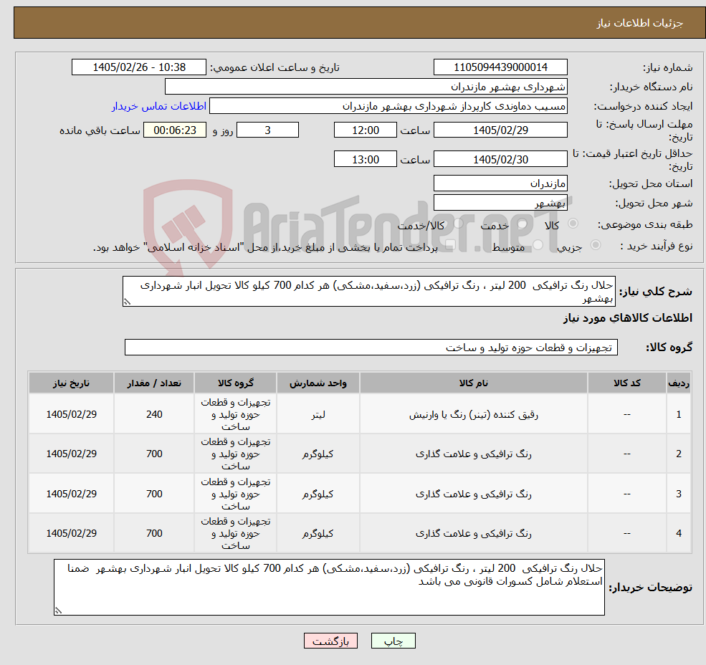Click the price validity date 1405/02/30 field
This screenshot has height=665, width=706.
[x=500, y=159]
